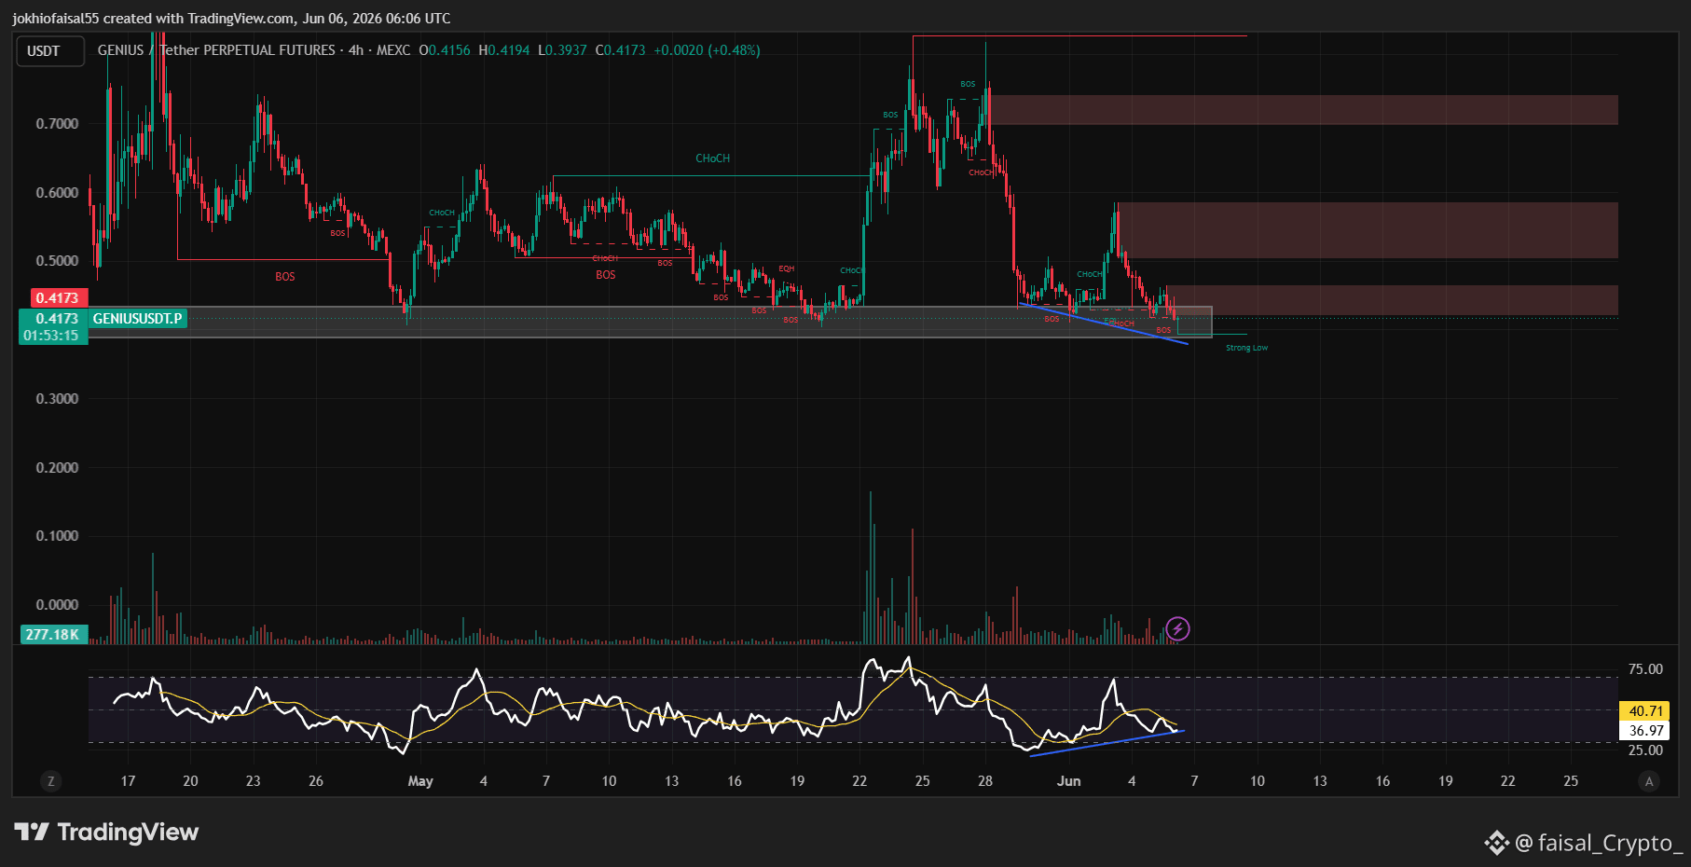Select the large CHoCH label on chart
The image size is (1691, 867).
pyautogui.click(x=713, y=158)
